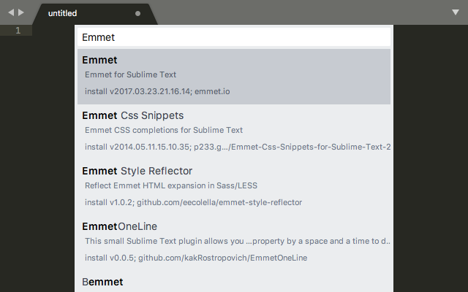This screenshot has width=468, height=292.
Task: Click the 'Emmet for Sublime Text' description
Action: [130, 74]
